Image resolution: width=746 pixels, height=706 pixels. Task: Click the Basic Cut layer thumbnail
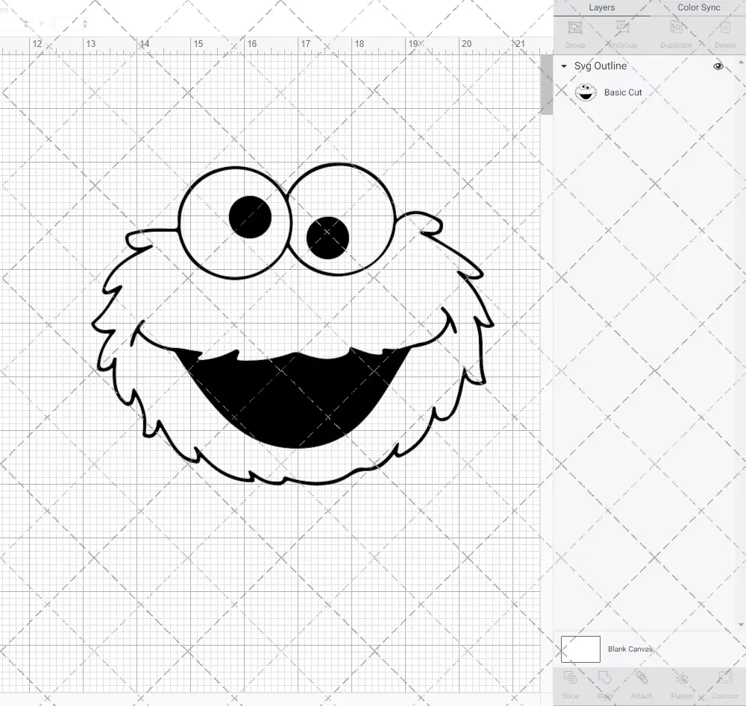coord(586,92)
